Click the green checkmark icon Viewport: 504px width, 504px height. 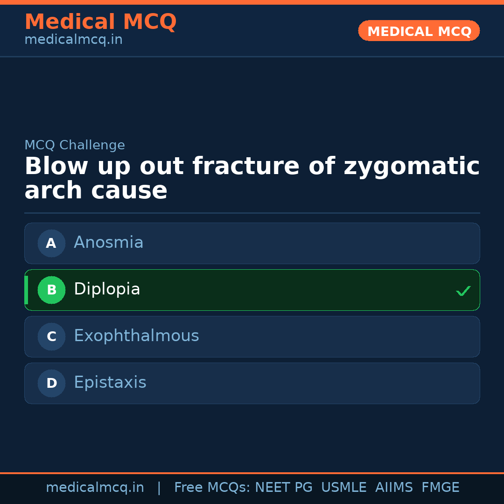[x=463, y=291]
